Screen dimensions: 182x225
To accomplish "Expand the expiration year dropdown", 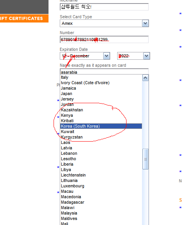I will [x=146, y=56].
